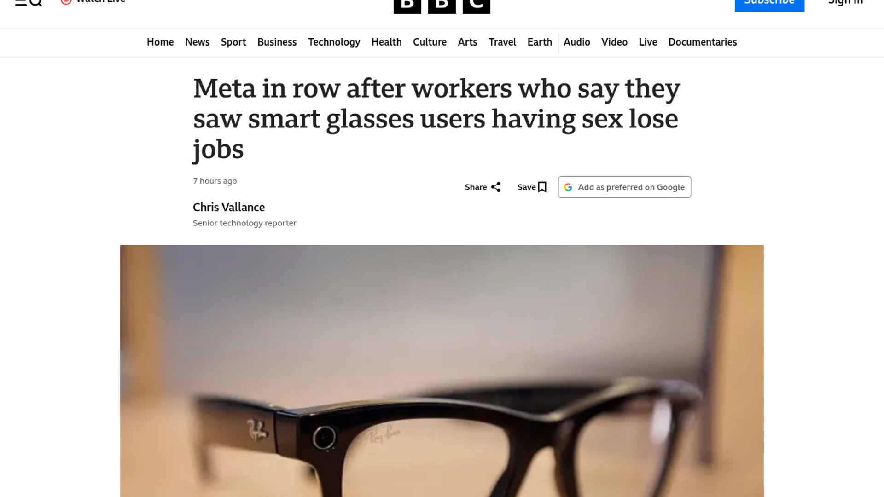Click the Sign In link

(845, 3)
